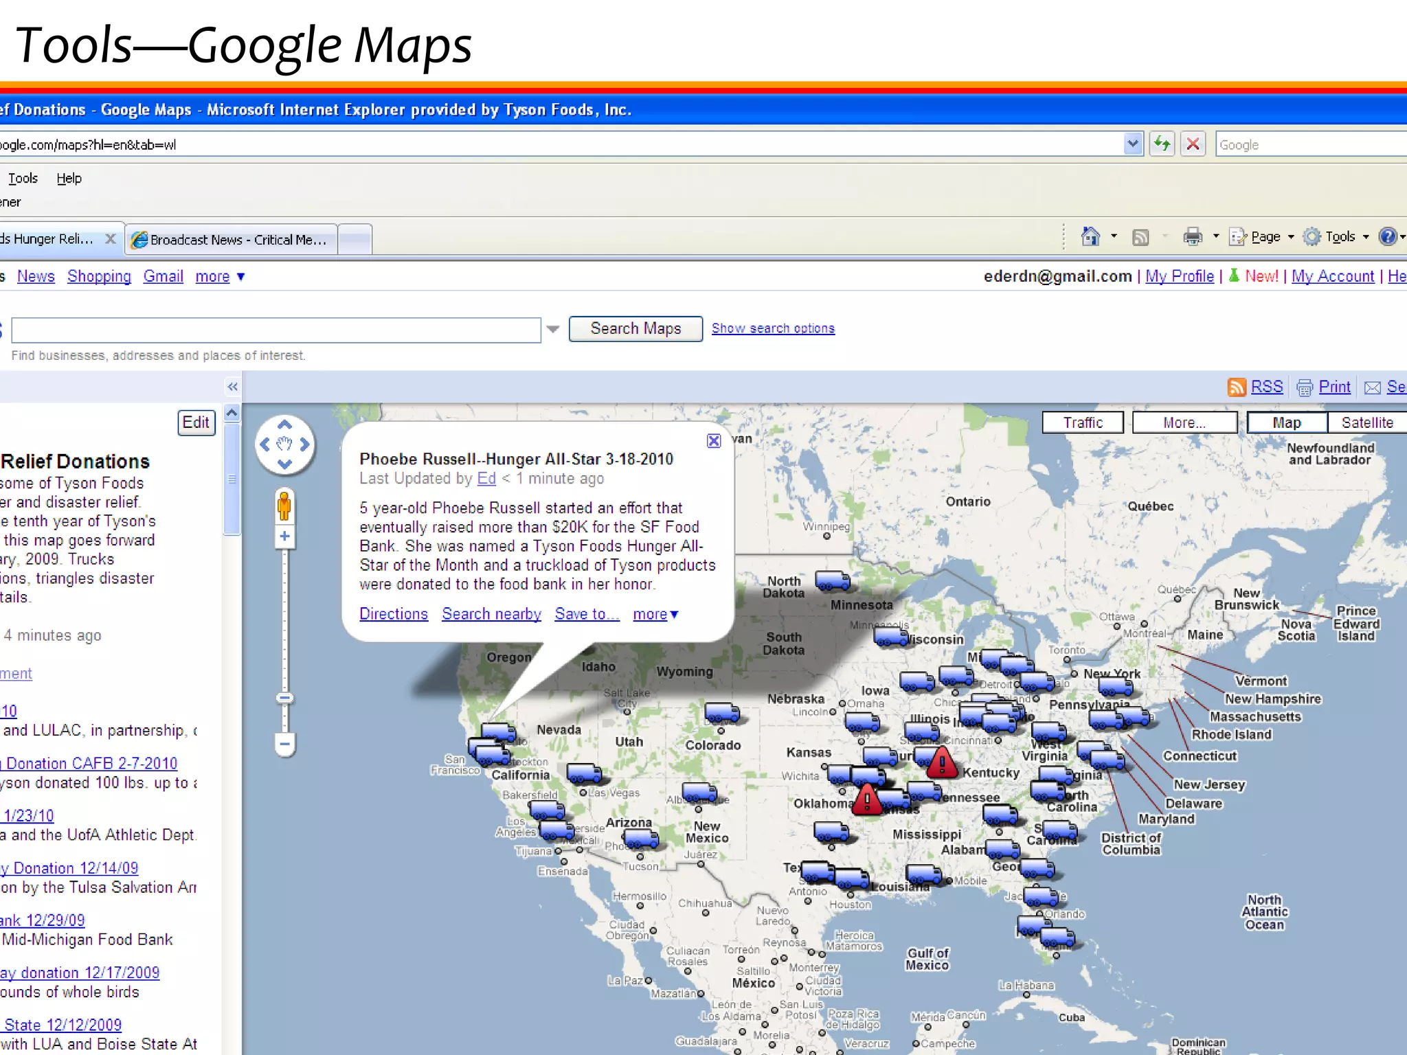This screenshot has height=1055, width=1407.
Task: Click Search nearby link in bubble
Action: point(491,614)
